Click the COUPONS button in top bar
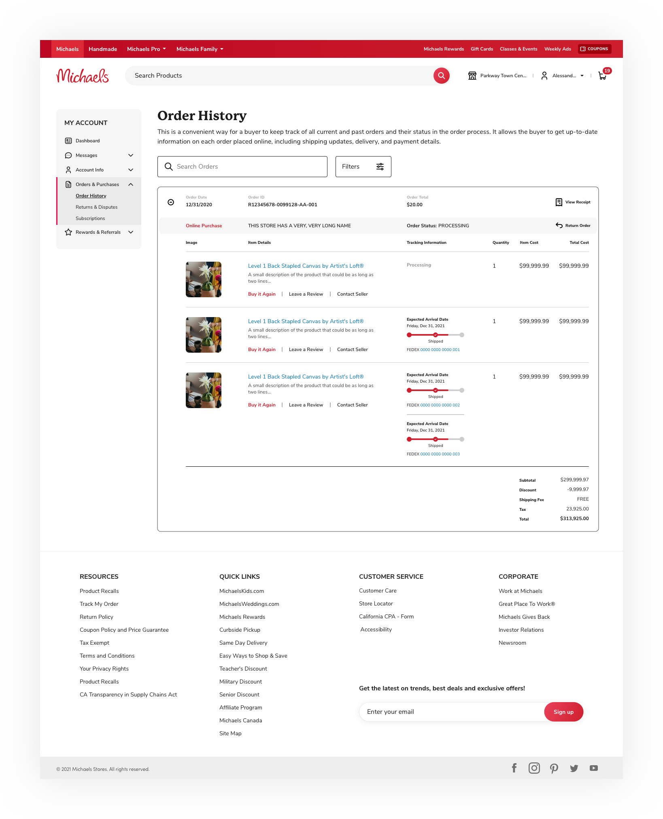 (x=594, y=49)
